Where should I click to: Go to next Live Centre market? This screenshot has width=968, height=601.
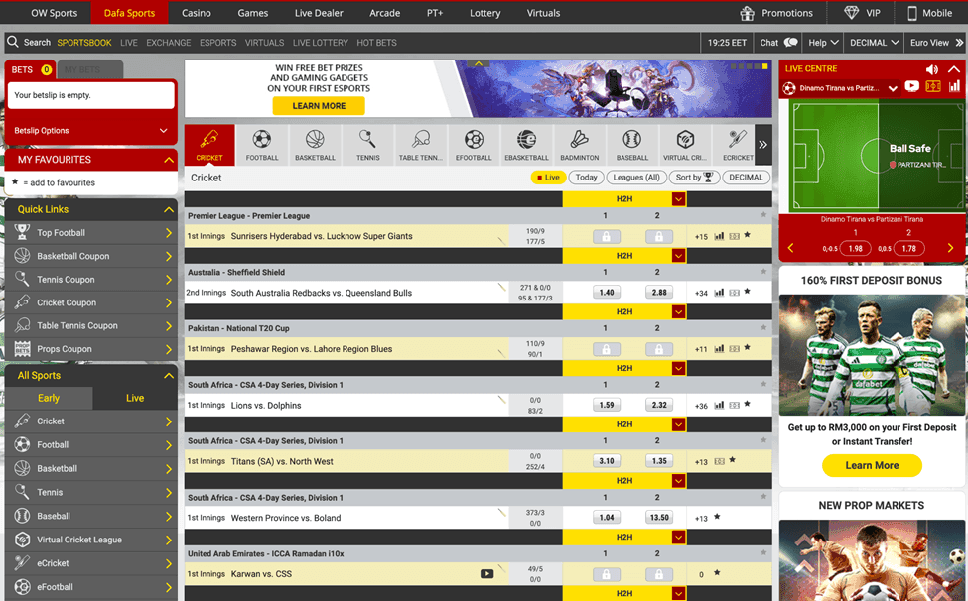pyautogui.click(x=950, y=248)
